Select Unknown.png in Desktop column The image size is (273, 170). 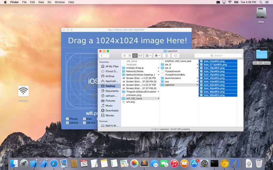[x=140, y=95]
